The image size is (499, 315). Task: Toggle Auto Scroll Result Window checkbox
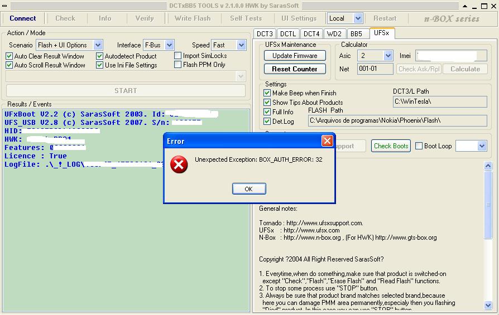9,65
